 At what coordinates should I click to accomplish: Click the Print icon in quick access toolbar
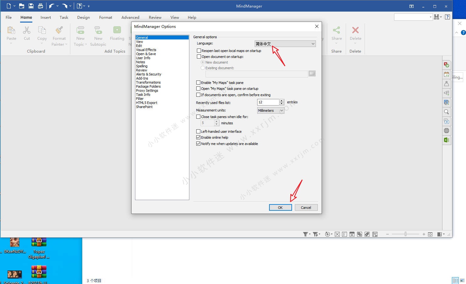pos(40,6)
